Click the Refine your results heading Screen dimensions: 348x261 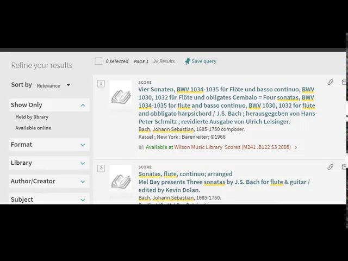(x=42, y=65)
